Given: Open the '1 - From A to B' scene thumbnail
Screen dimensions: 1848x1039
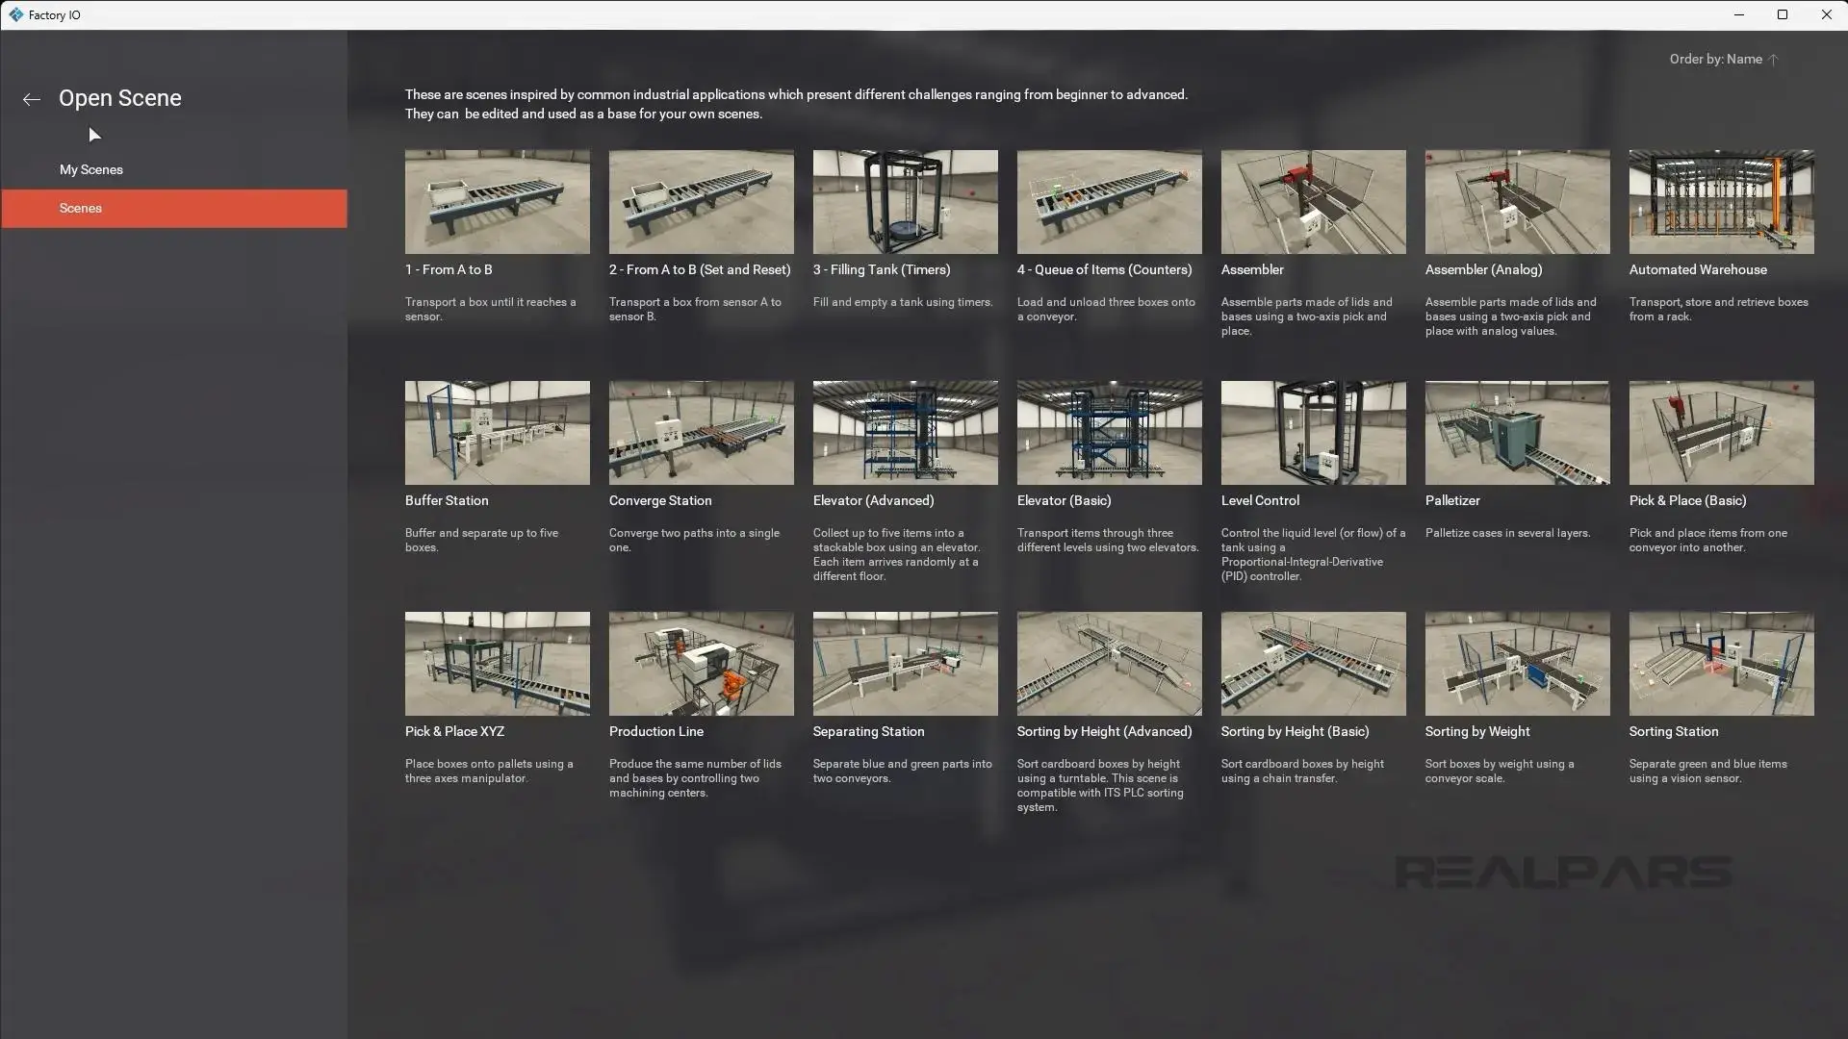Looking at the screenshot, I should (x=497, y=201).
